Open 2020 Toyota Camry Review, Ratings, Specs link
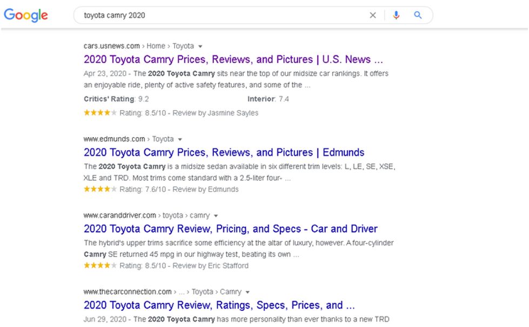The height and width of the screenshot is (327, 529). (x=219, y=305)
